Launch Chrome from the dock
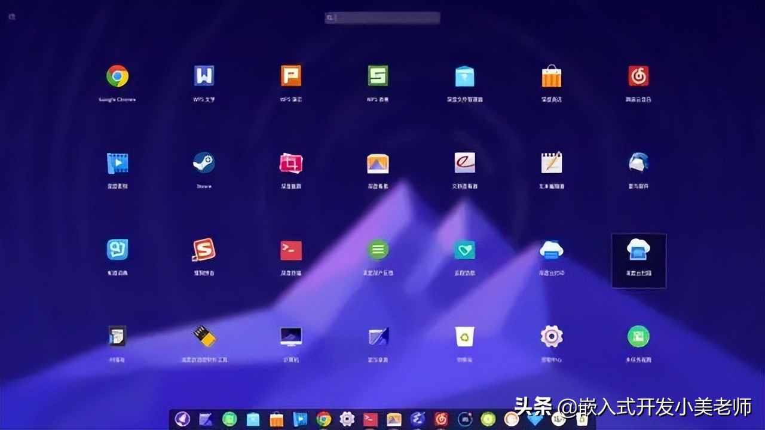765x430 pixels. pos(324,419)
